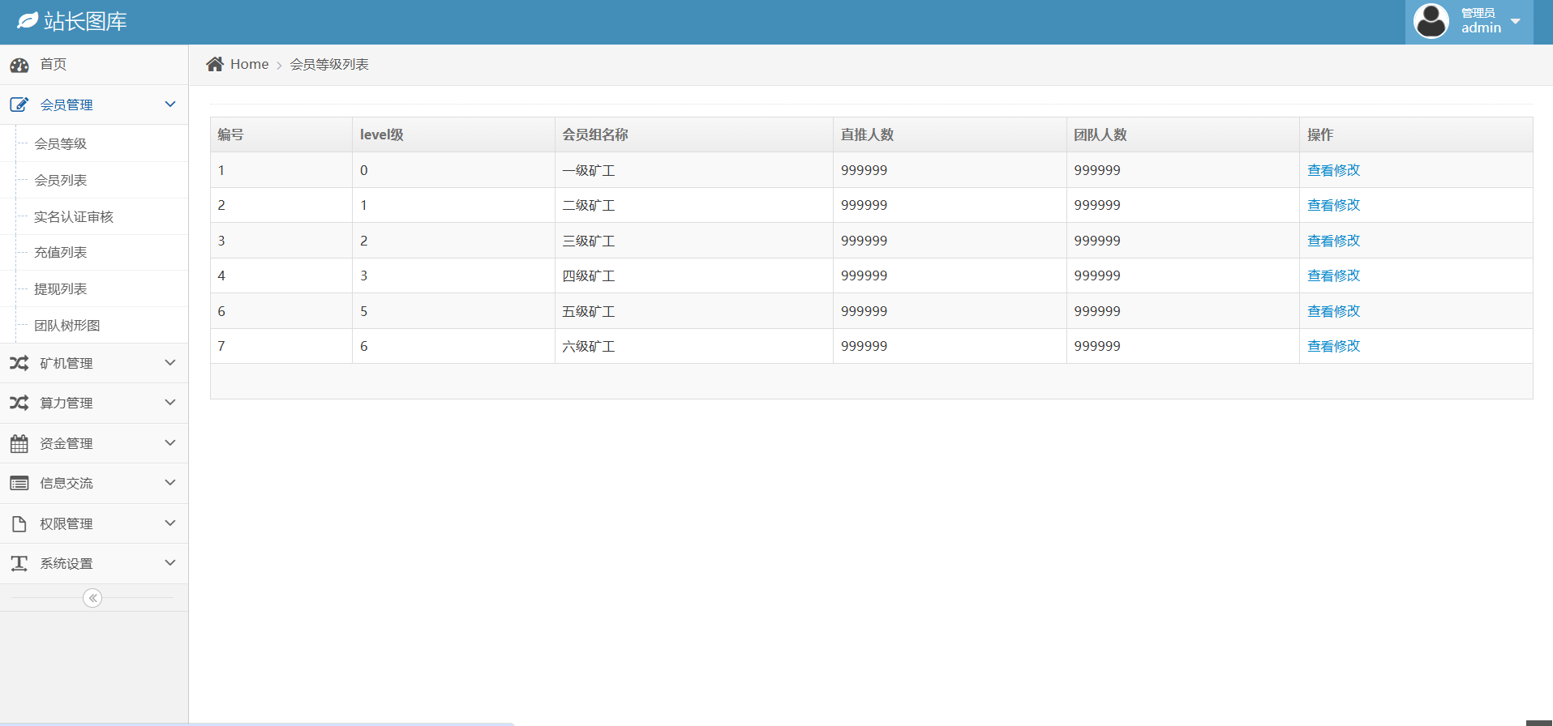The image size is (1553, 726).
Task: Open the admin account dropdown arrow
Action: coord(1515,21)
